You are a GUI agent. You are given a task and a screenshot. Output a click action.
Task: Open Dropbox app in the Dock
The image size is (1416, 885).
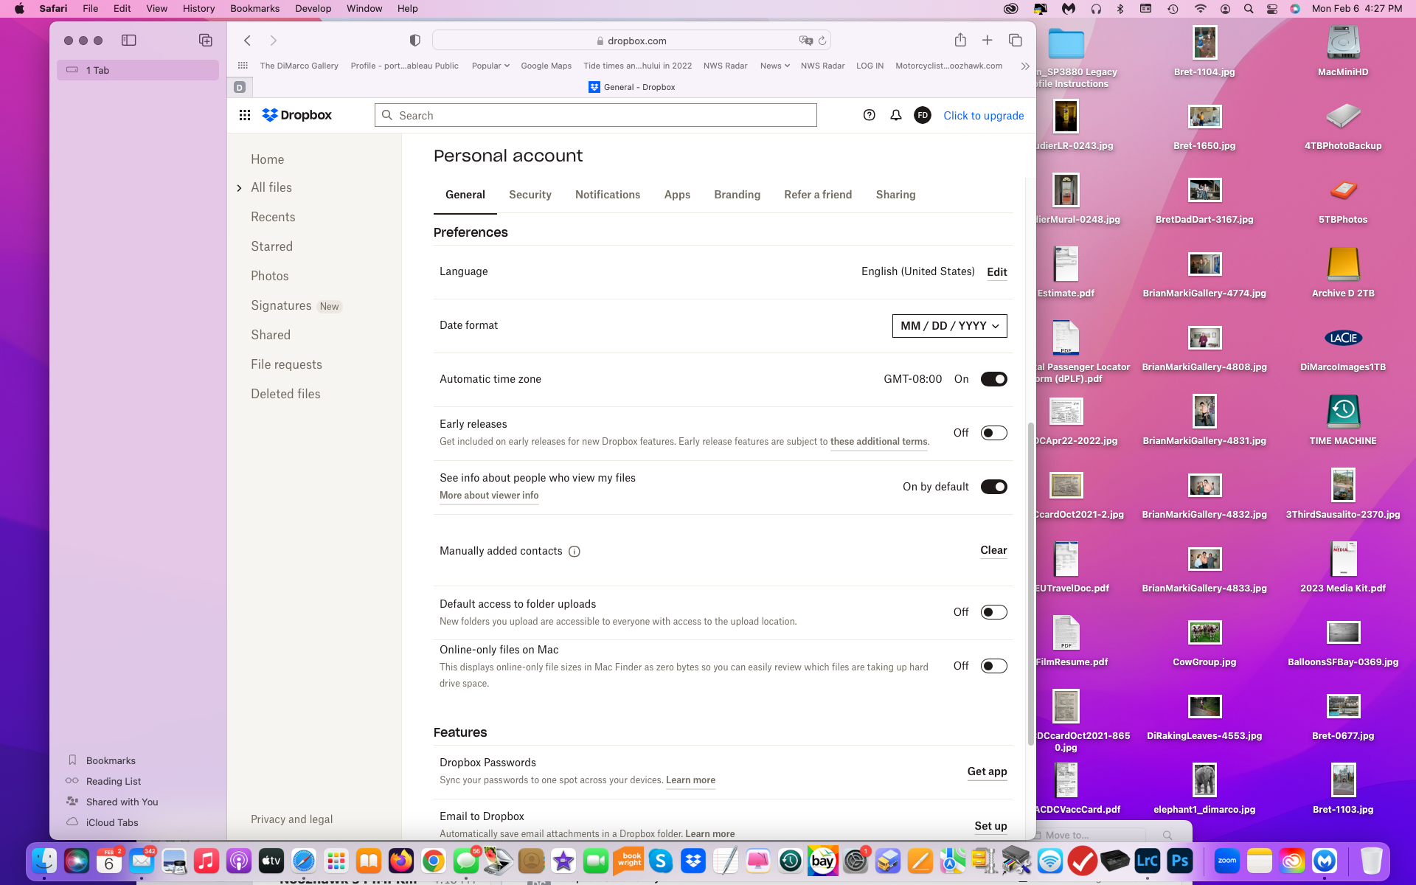click(693, 861)
